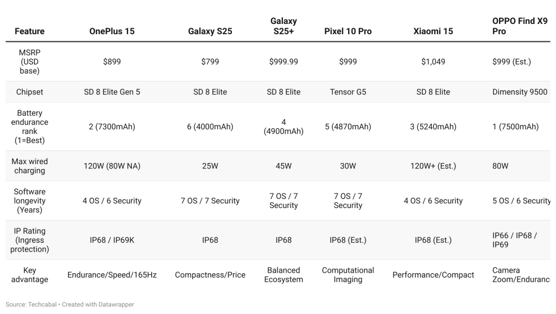Click the Pixel 10 Pro column header
This screenshot has width=556, height=314.
[x=347, y=31]
